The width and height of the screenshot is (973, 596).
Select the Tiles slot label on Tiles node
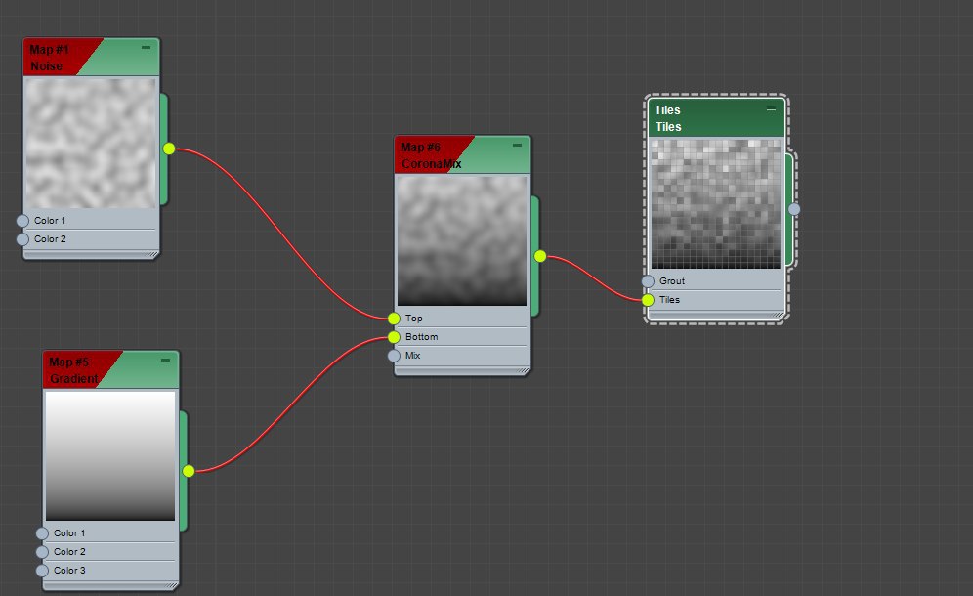point(669,300)
